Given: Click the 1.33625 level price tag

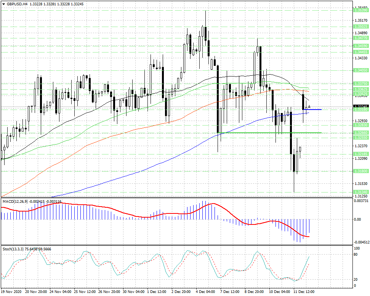Looking at the screenshot, I should pos(361,89).
